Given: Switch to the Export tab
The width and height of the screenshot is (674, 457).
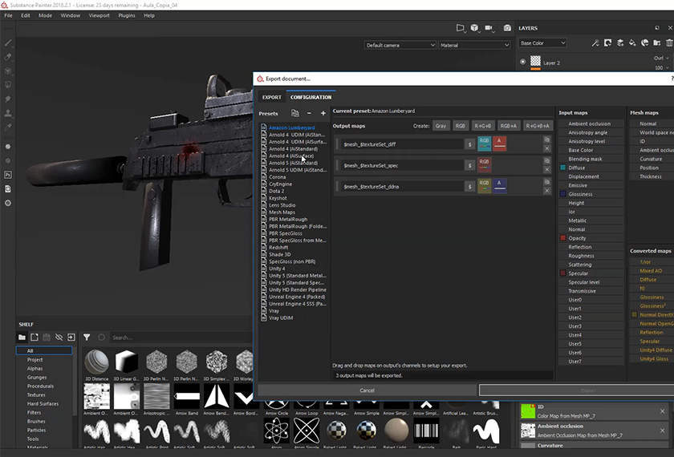Looking at the screenshot, I should point(272,97).
